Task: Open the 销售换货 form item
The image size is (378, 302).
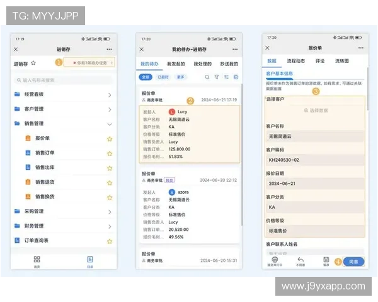Action: pos(45,197)
